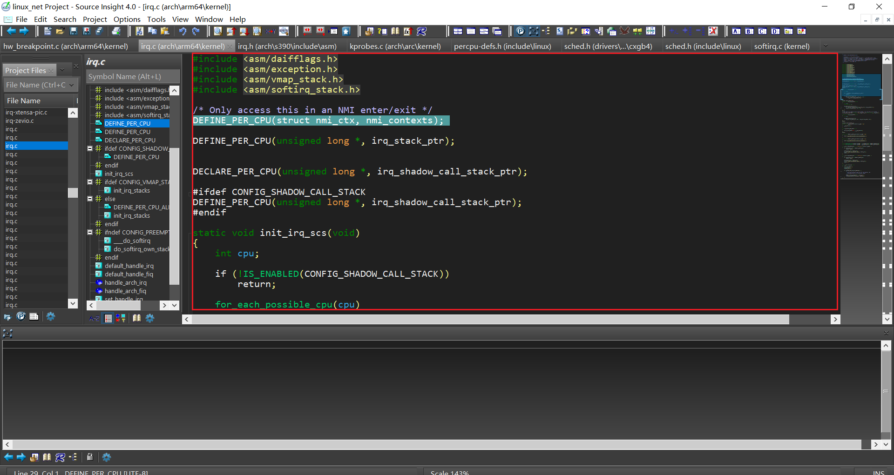Select irq-zevio.c in the file list
Image resolution: width=894 pixels, height=475 pixels.
[x=20, y=121]
